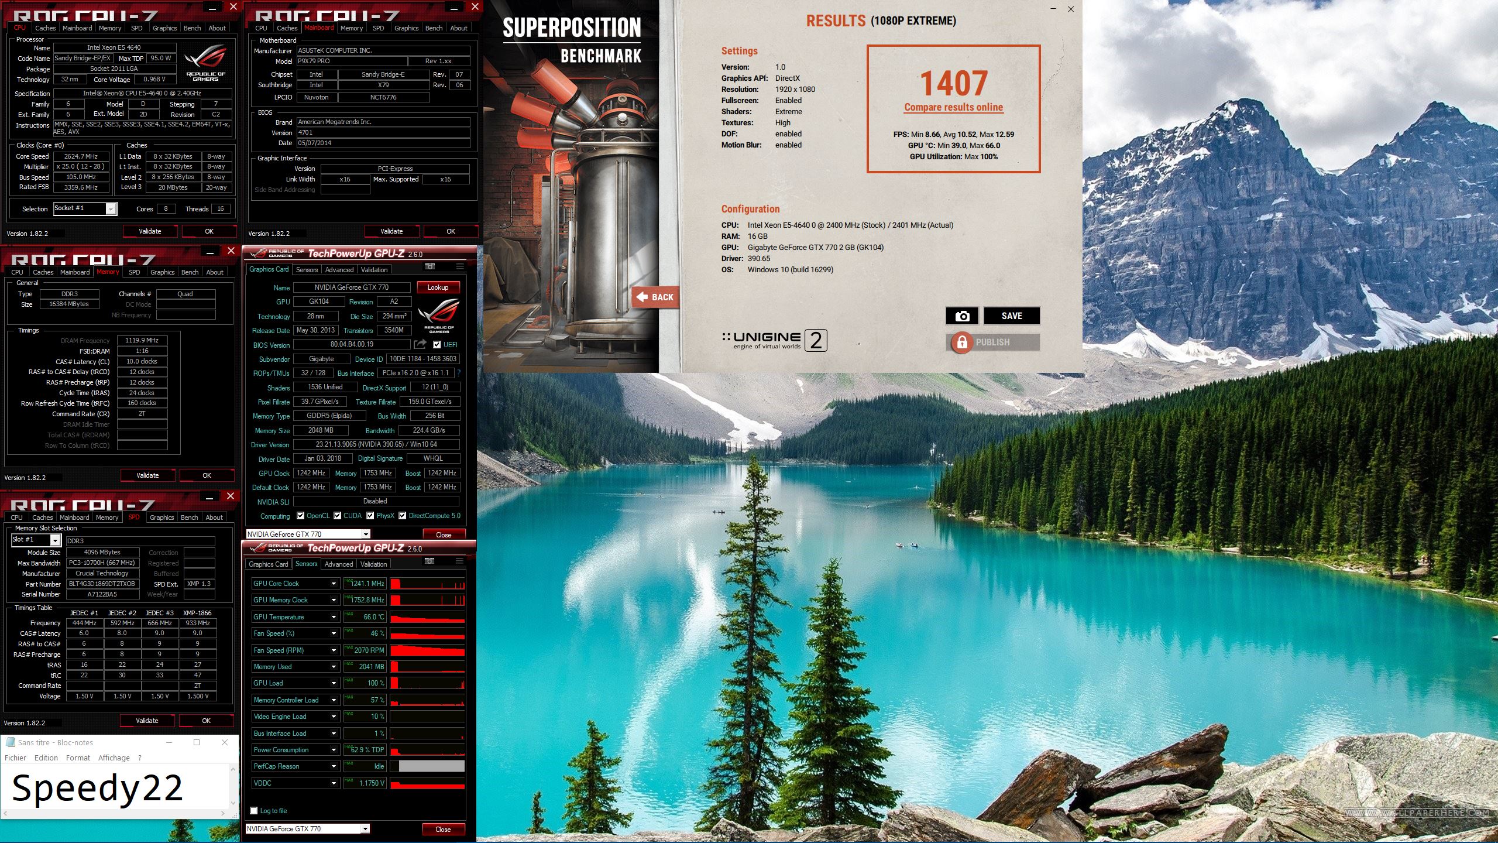1498x843 pixels.
Task: Click the GPU Temperature history graph
Action: 428,617
